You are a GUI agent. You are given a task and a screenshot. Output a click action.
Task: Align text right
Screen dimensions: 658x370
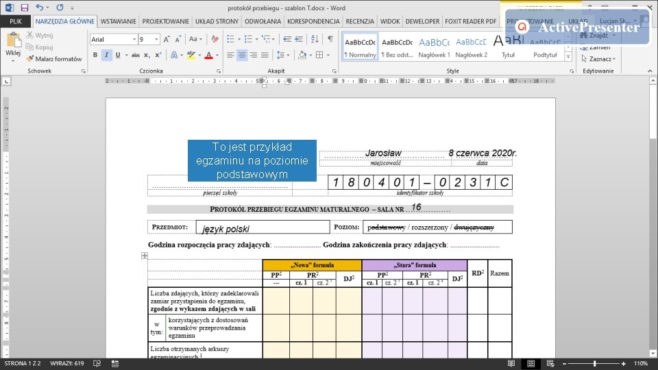254,55
